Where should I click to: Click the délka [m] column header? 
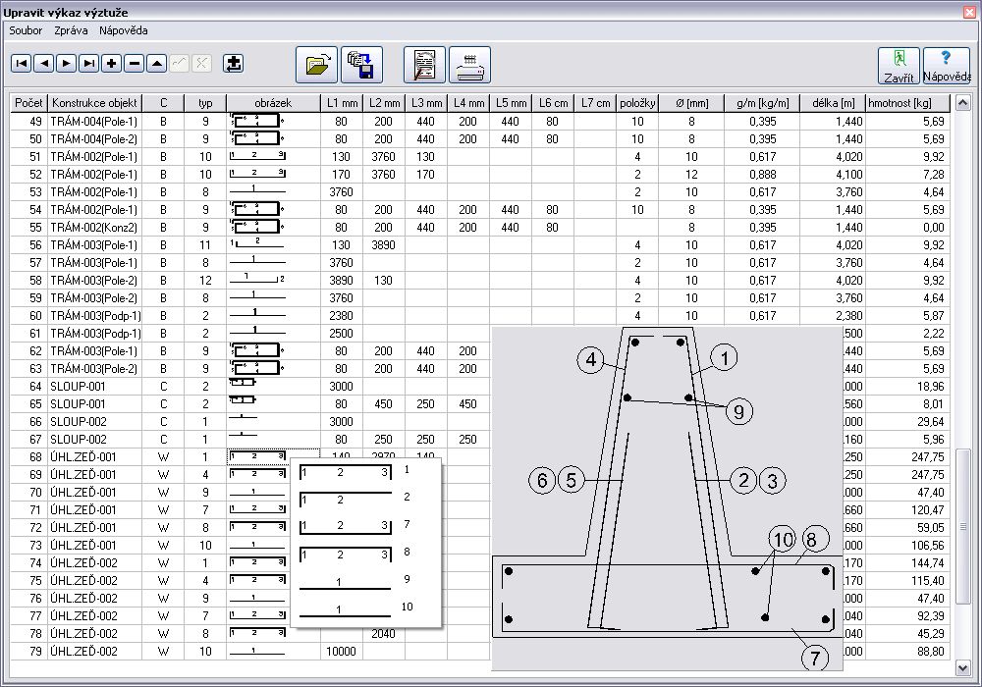(833, 103)
